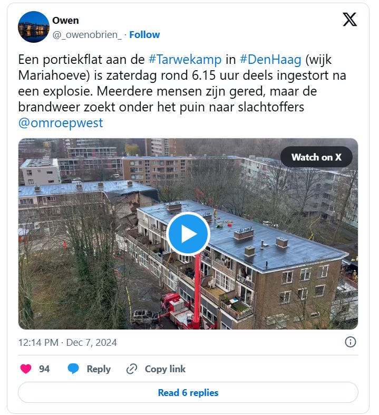This screenshot has width=379, height=415.
Task: Like the tweet with the heart icon
Action: click(x=26, y=369)
